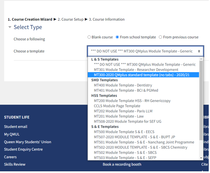
Task: Click the STUDENT LIFE footer heading
Action: click(17, 117)
